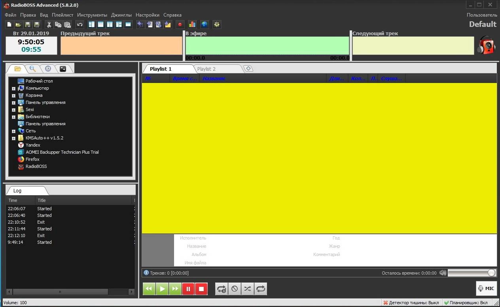Click the second playlist tool icon showing a list
Image resolution: width=500 pixels, height=307 pixels.
[150, 24]
